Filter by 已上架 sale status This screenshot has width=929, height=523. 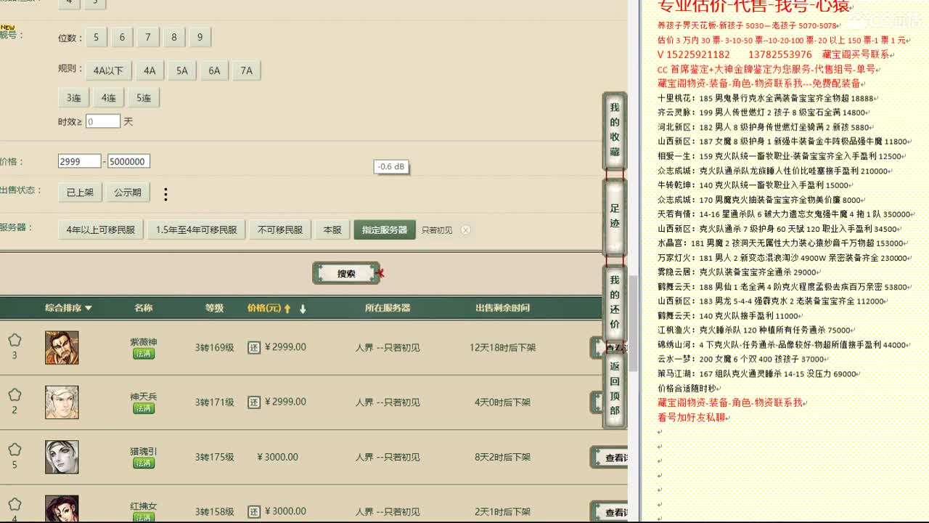(80, 192)
